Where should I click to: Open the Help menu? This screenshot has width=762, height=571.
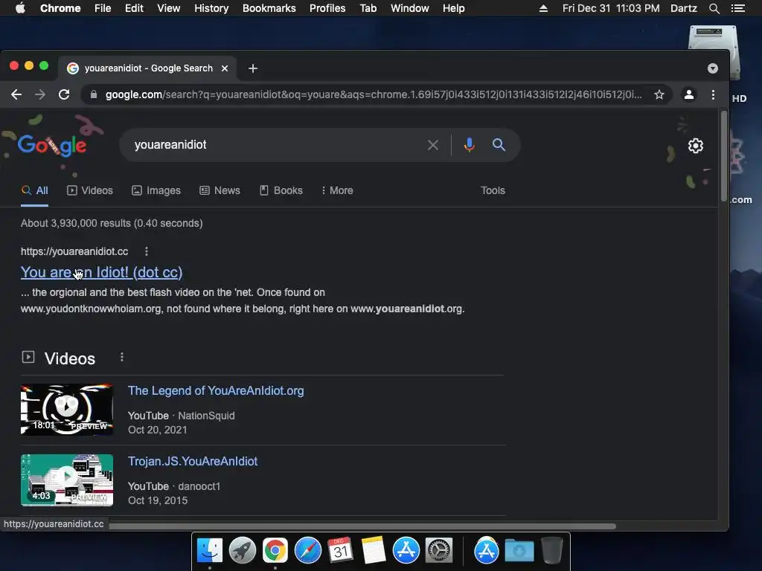453,8
